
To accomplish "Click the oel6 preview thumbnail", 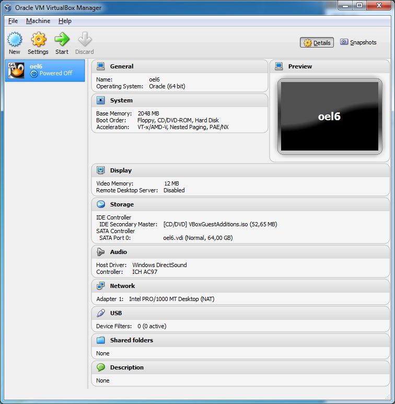I will click(330, 117).
